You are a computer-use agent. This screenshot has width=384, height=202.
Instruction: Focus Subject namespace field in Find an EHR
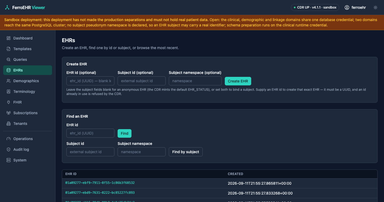(x=142, y=152)
